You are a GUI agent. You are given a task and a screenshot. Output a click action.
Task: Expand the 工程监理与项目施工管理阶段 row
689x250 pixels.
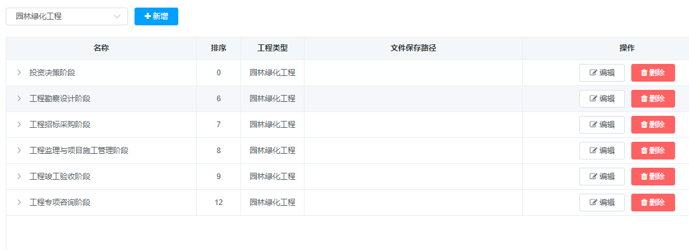pyautogui.click(x=19, y=151)
